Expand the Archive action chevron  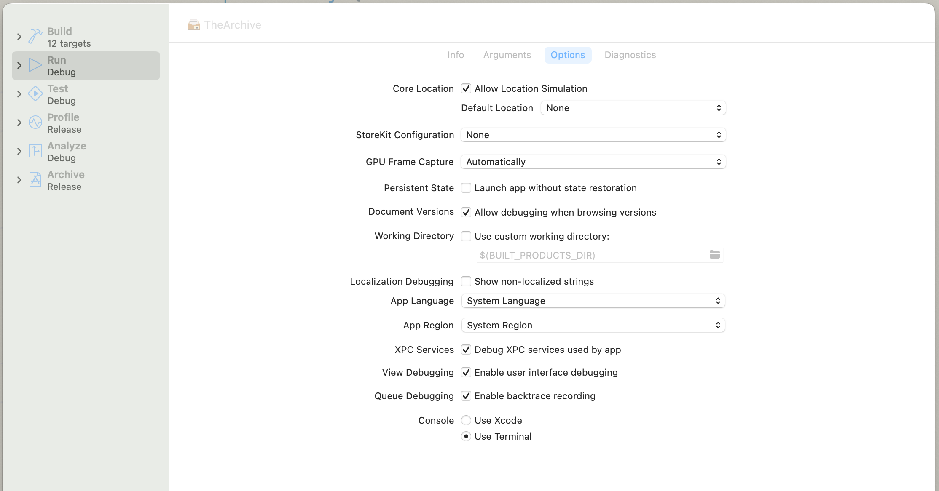(x=19, y=180)
